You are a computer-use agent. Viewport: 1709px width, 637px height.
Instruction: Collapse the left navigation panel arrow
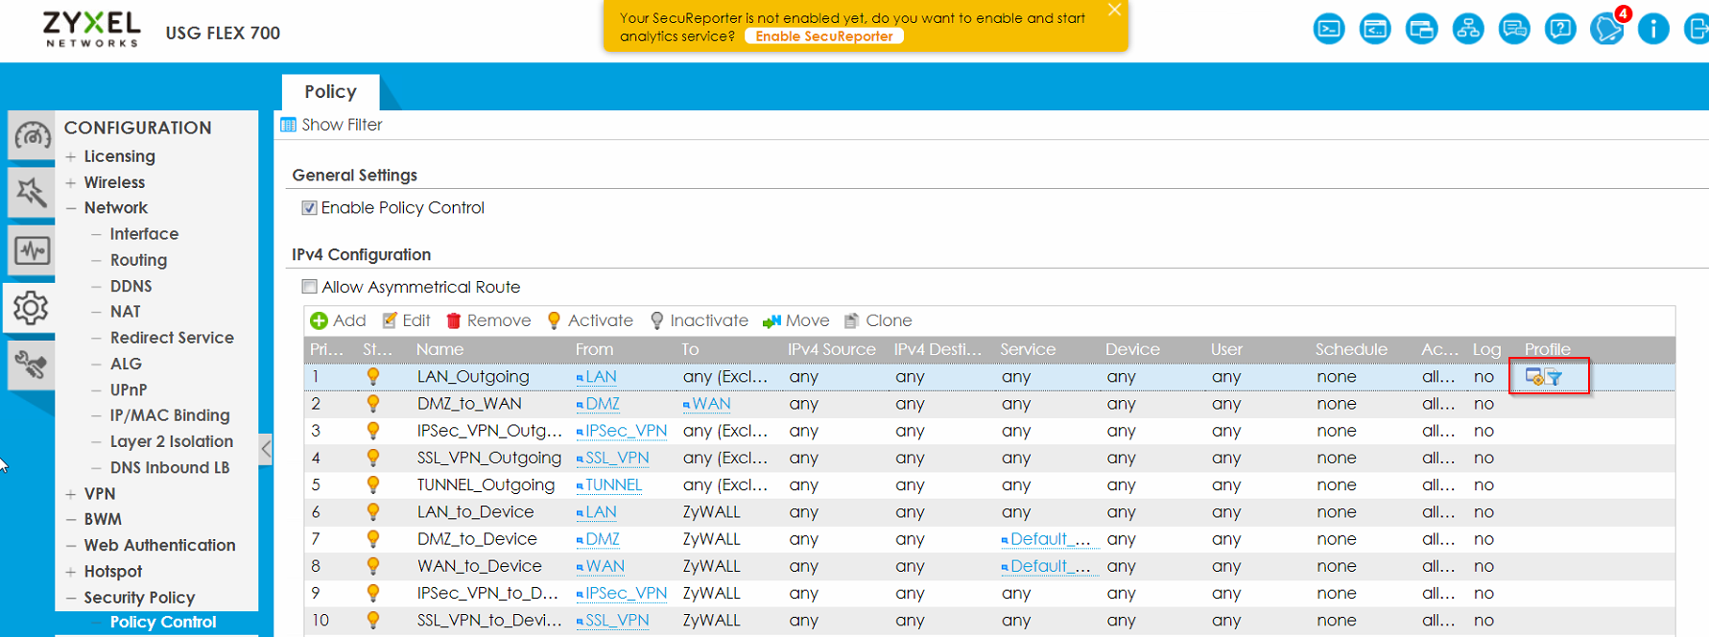(266, 448)
